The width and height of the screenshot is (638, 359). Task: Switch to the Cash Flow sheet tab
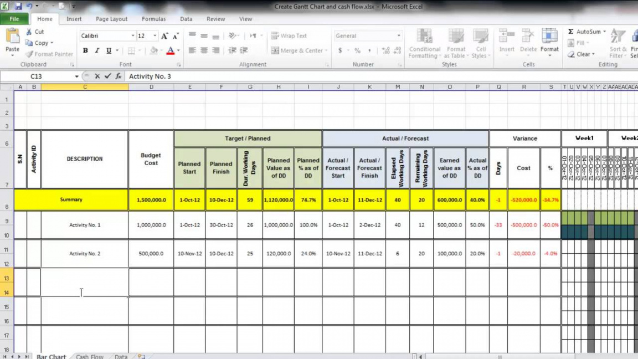pos(90,356)
